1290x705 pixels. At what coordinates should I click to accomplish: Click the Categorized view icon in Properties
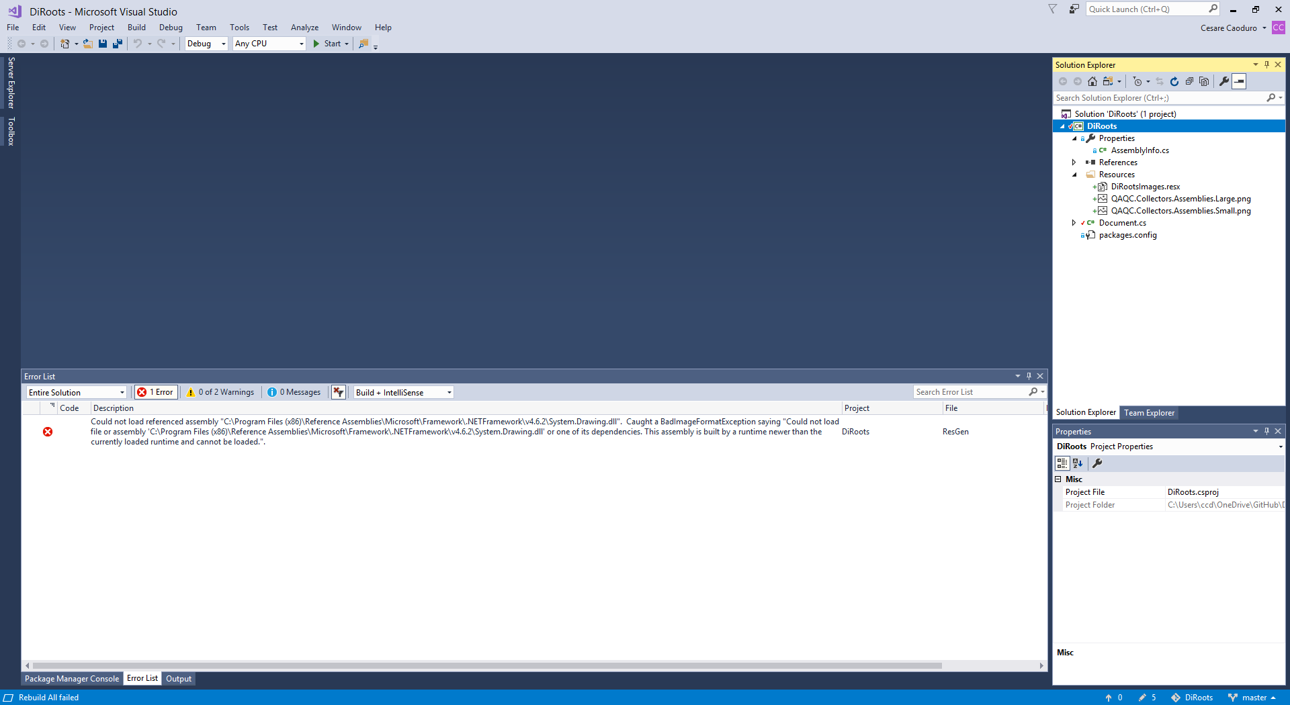(1062, 463)
